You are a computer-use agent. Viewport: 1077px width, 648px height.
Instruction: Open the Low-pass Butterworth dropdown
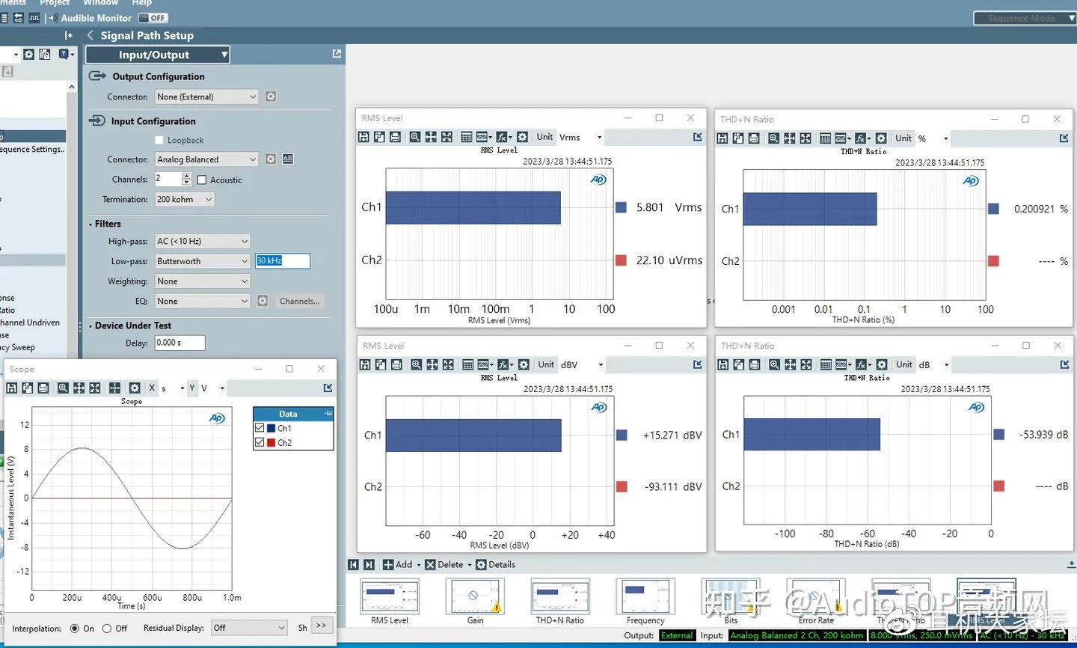point(202,261)
